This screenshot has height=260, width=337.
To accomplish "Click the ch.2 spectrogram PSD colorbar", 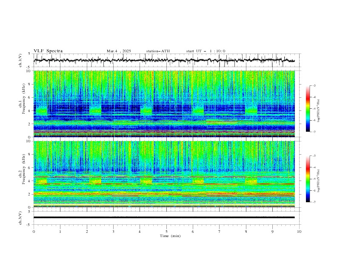I will (308, 179).
